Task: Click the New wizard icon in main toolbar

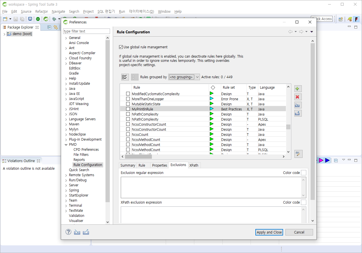Action: tap(5, 19)
